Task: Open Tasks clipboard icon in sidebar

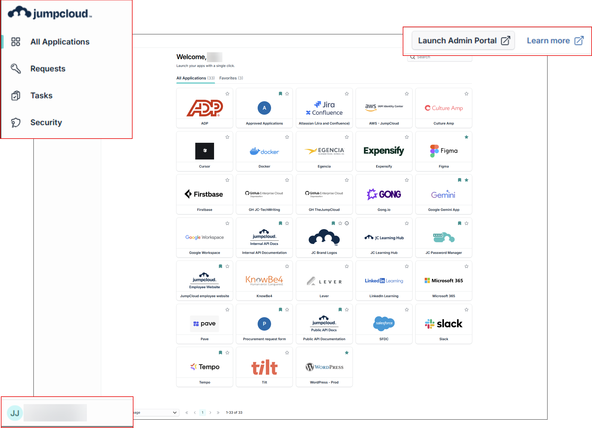Action: point(16,96)
